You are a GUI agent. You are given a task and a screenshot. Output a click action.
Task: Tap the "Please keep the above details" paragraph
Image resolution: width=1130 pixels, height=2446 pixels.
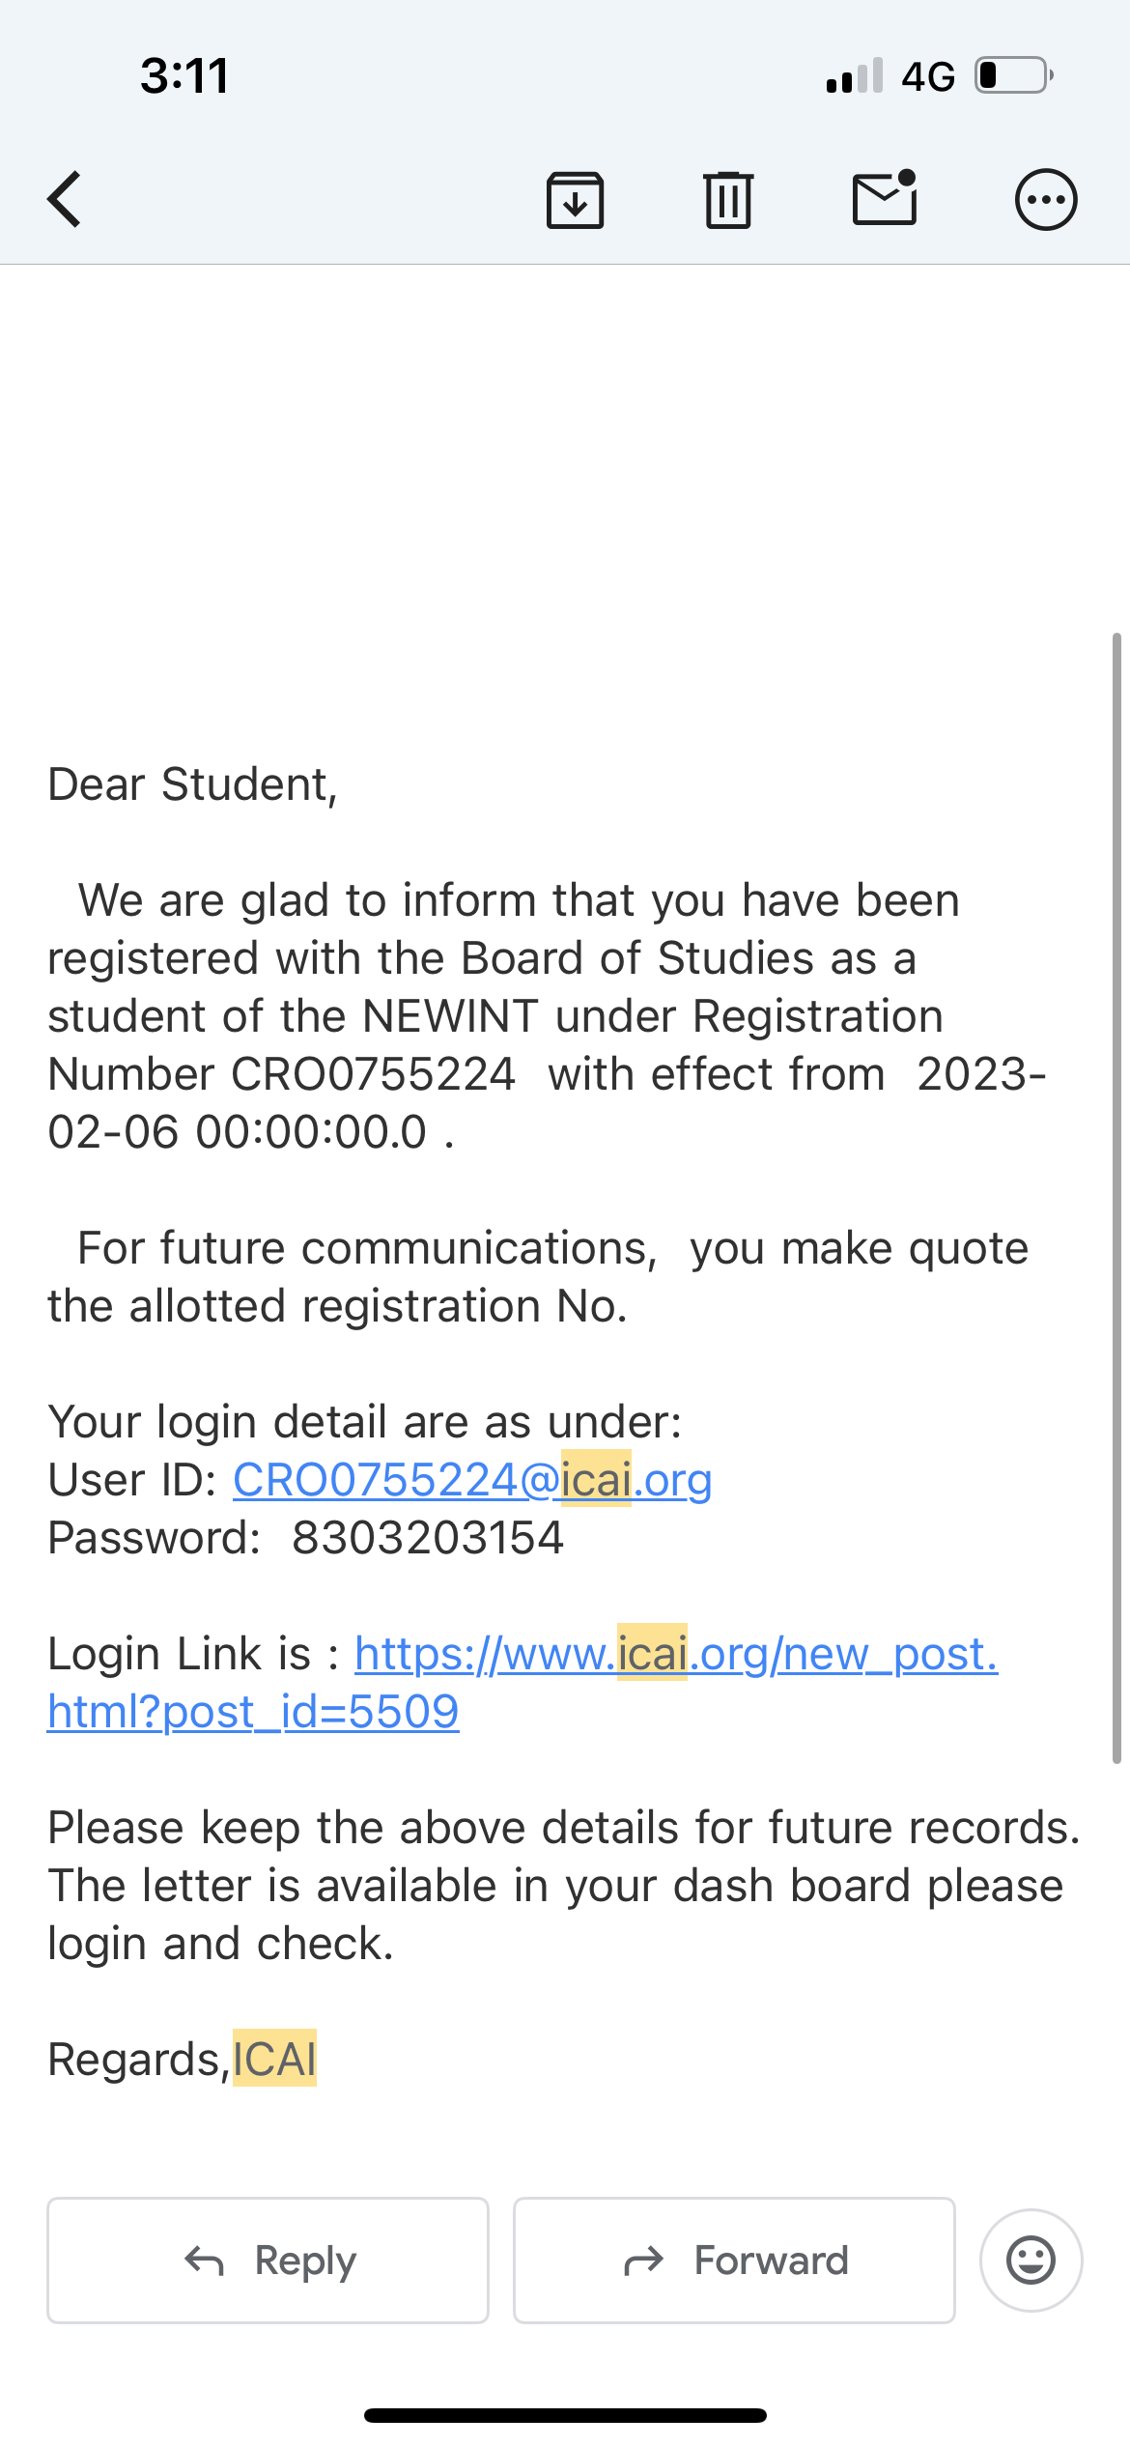[564, 1886]
